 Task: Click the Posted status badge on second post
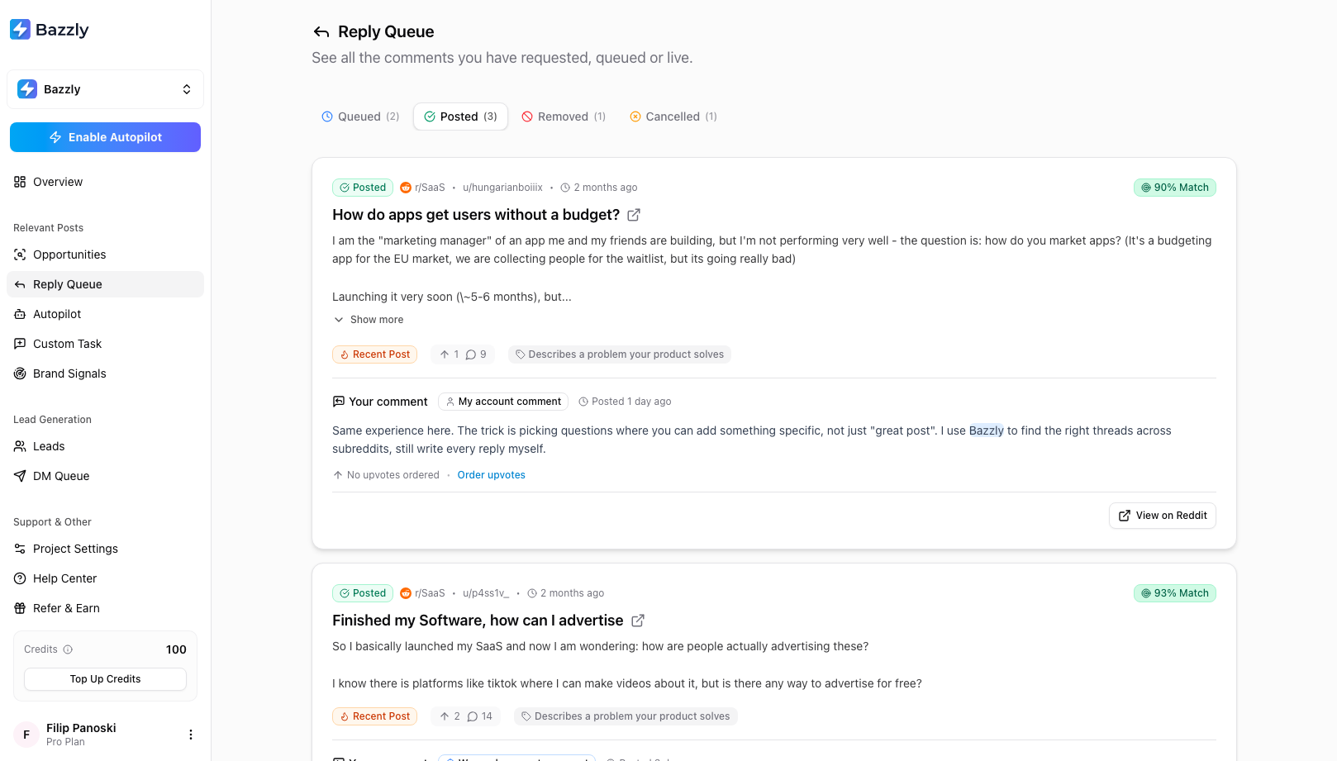click(363, 593)
